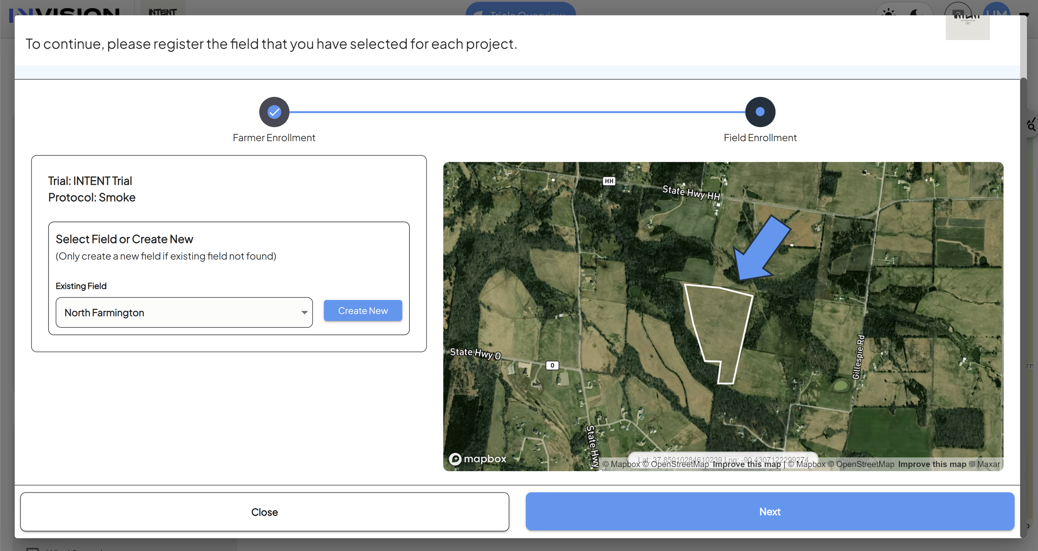The width and height of the screenshot is (1038, 551).
Task: Click the Field Enrollment step circle
Action: 760,112
